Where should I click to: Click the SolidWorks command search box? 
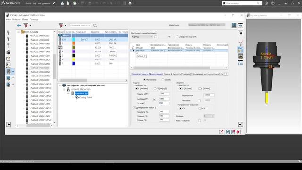click(x=242, y=3)
